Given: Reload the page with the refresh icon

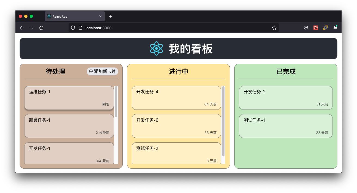Looking at the screenshot, I should pyautogui.click(x=41, y=28).
